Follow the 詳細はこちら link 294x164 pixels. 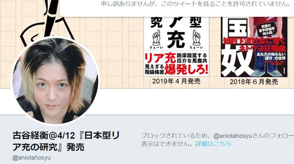tap(213, 144)
